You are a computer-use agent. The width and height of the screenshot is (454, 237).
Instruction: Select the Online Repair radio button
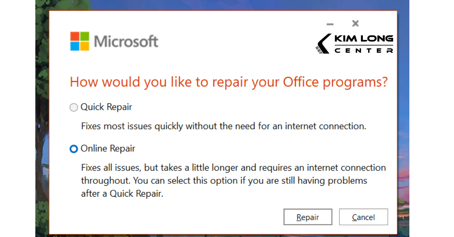(x=73, y=149)
